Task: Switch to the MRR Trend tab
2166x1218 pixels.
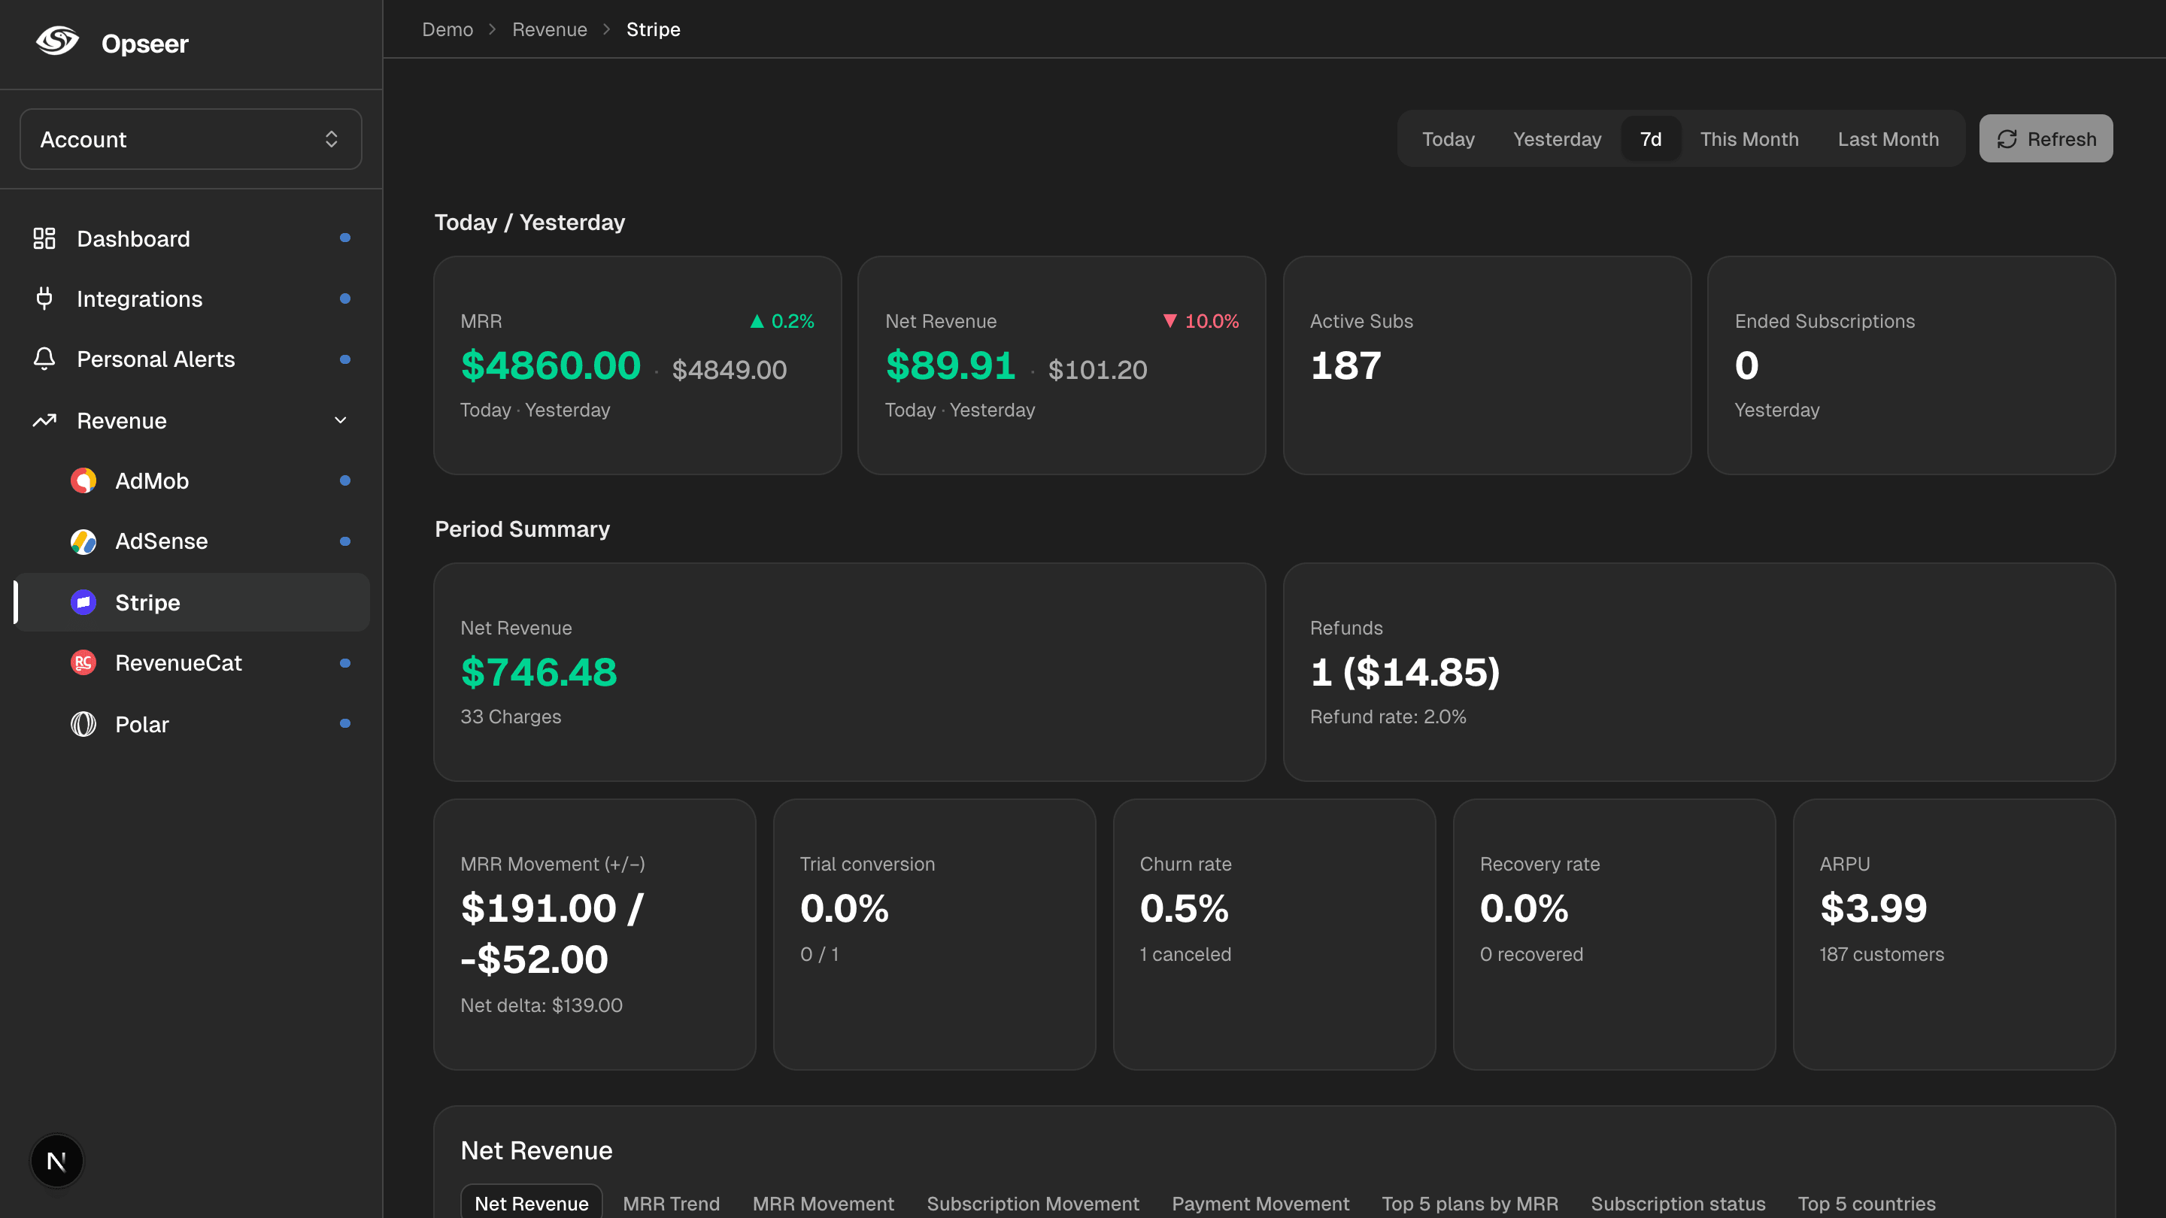Action: (671, 1203)
